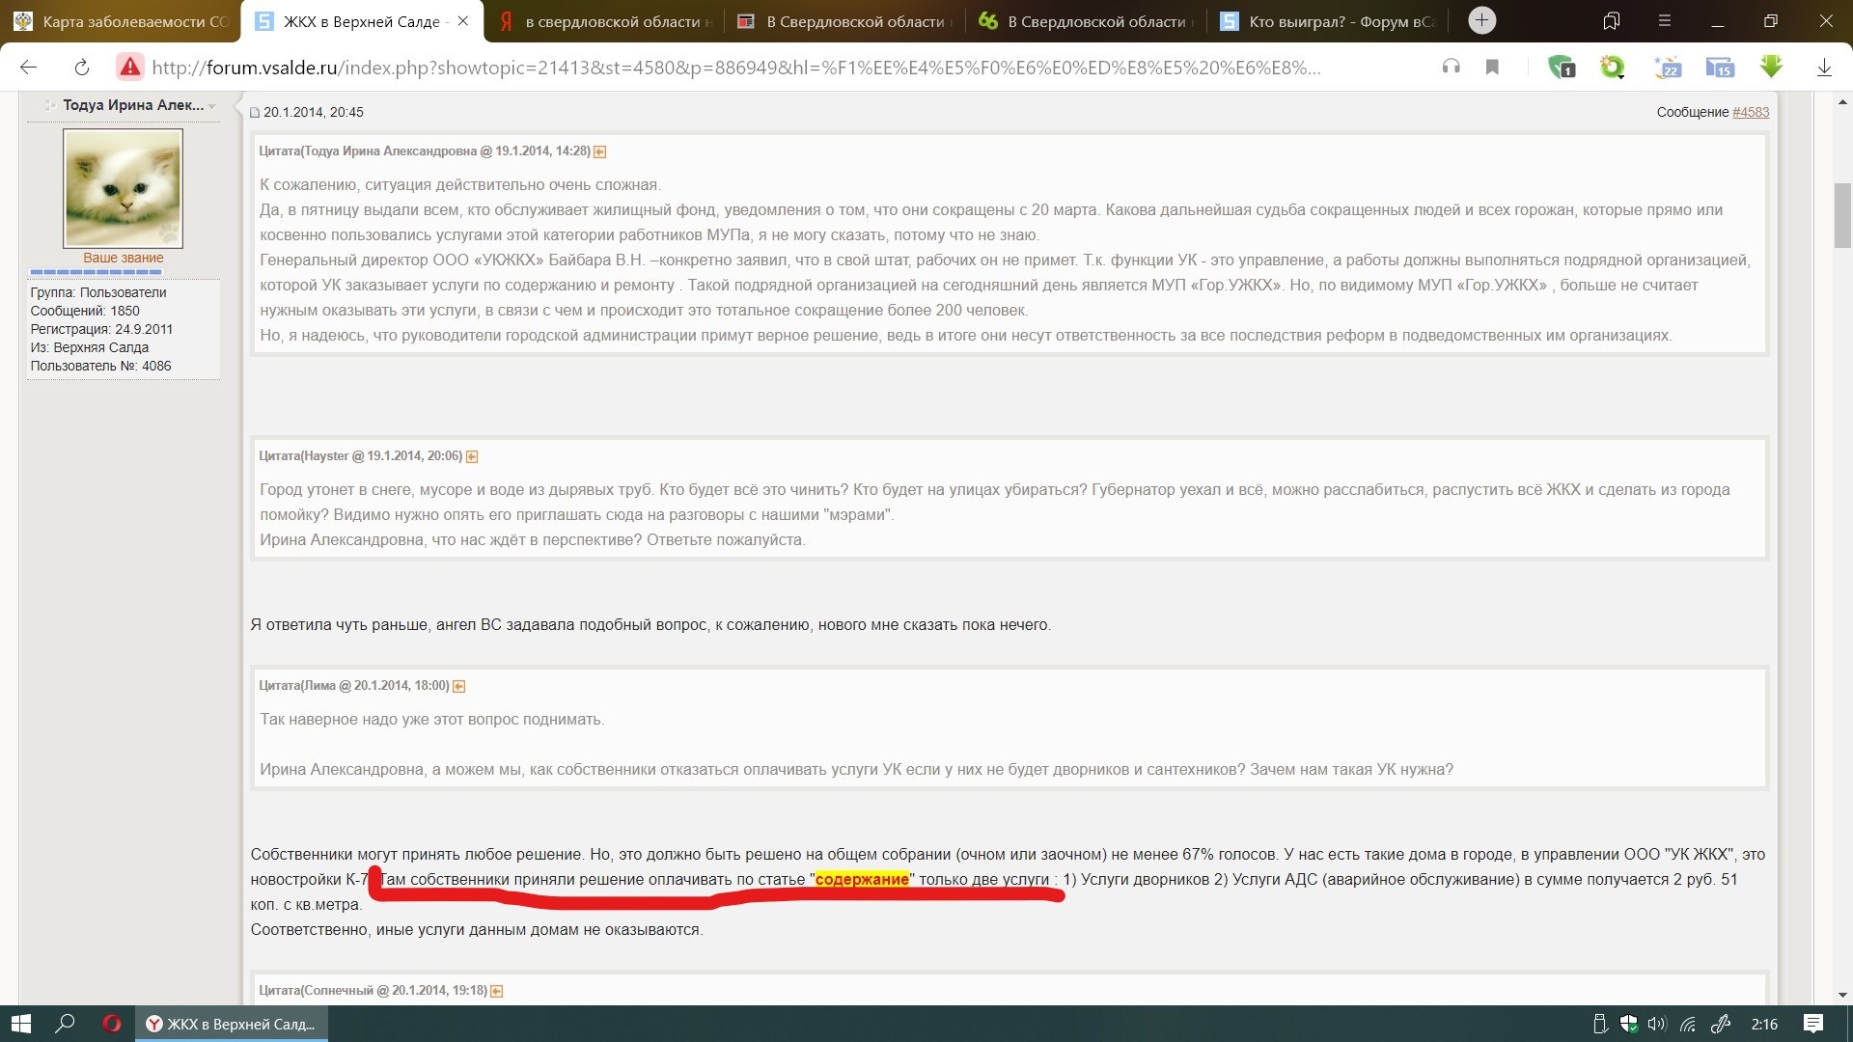Click the read-aloud headphones icon
This screenshot has height=1042, width=1853.
pos(1451,67)
